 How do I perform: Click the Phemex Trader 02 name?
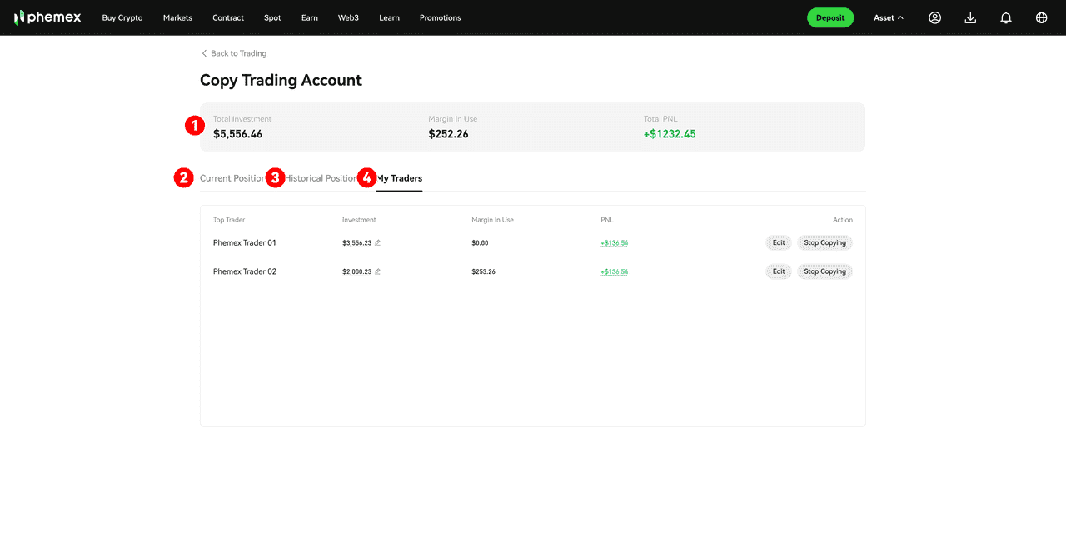(x=245, y=271)
